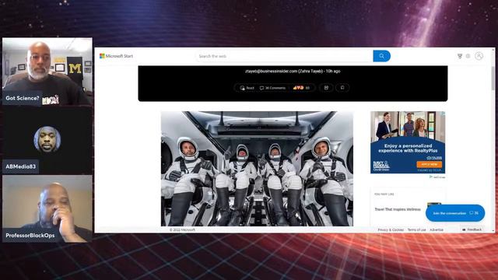Click the © 2022 Microsoft footer text
The height and width of the screenshot is (280, 498).
tap(182, 229)
